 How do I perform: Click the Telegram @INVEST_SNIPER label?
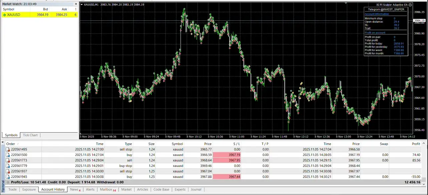386,9
